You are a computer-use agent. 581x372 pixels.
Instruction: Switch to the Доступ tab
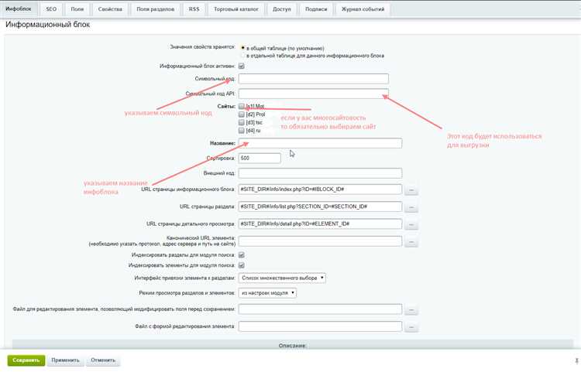(282, 9)
